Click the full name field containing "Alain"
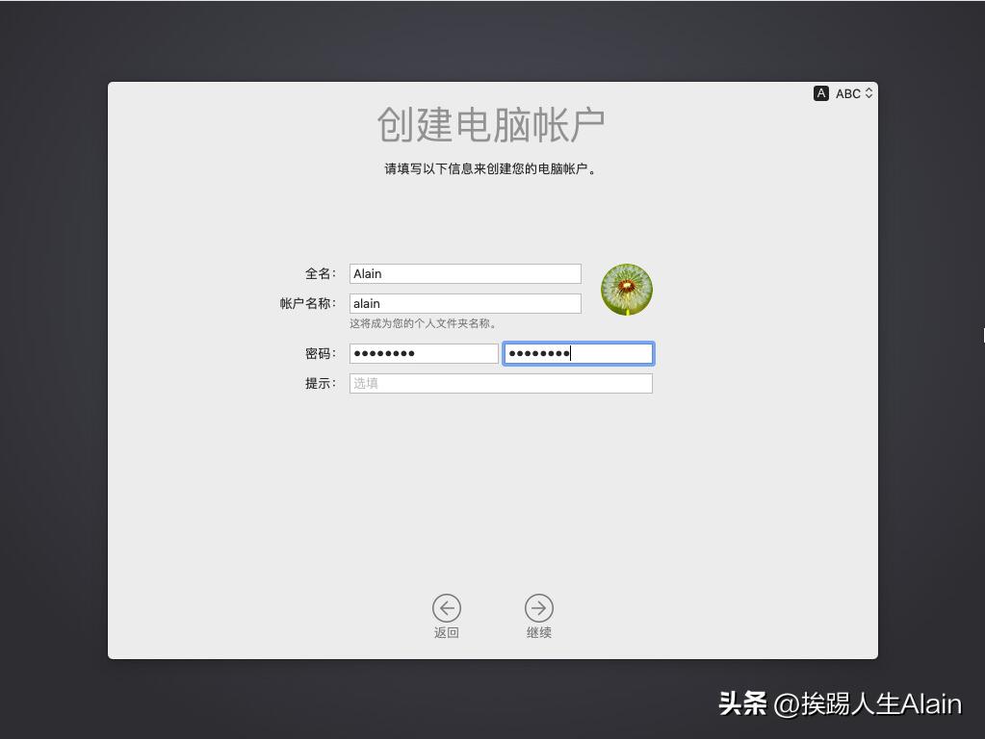This screenshot has width=985, height=739. click(465, 273)
